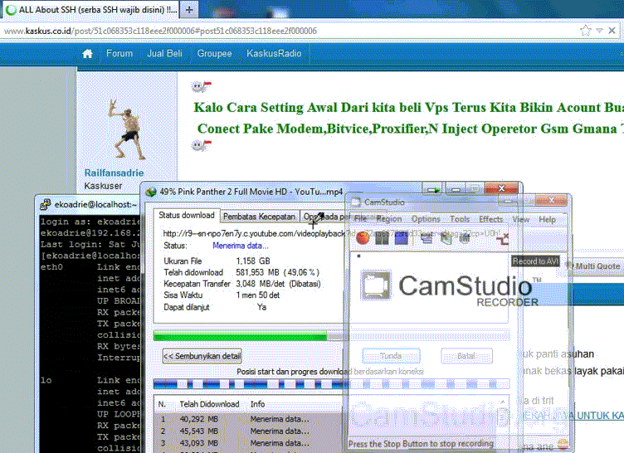Select connection row 2 with 45,543 MB
624x453 pixels.
point(248,431)
